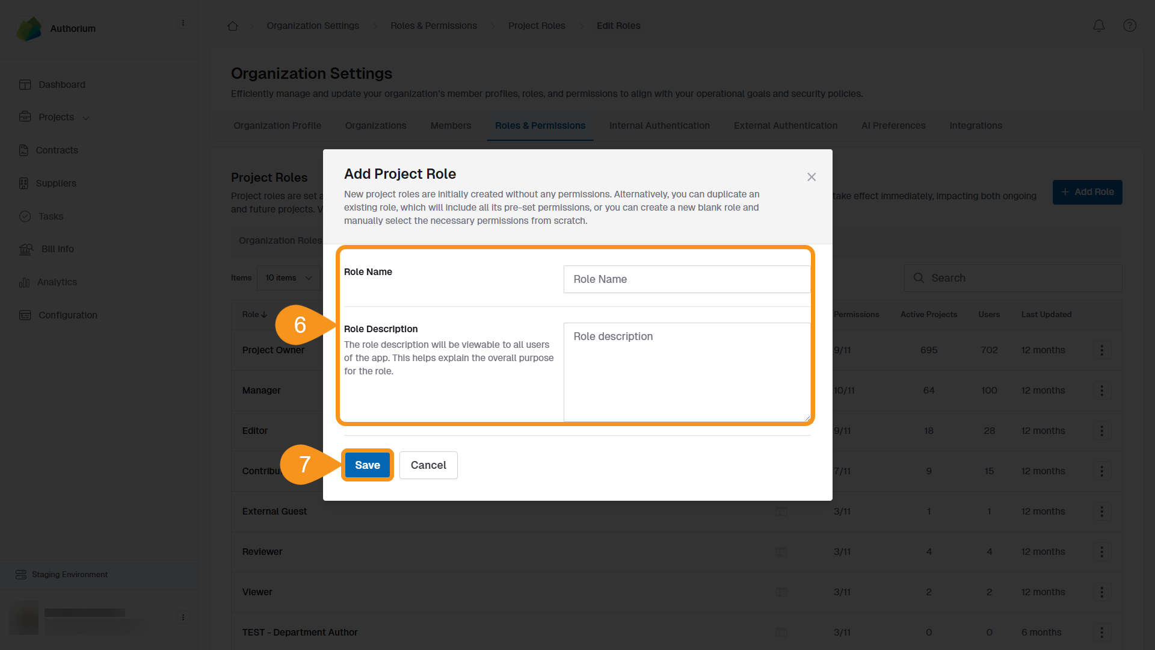Toggle the Role column sort order
Screen dimensions: 1155x650
(x=254, y=314)
